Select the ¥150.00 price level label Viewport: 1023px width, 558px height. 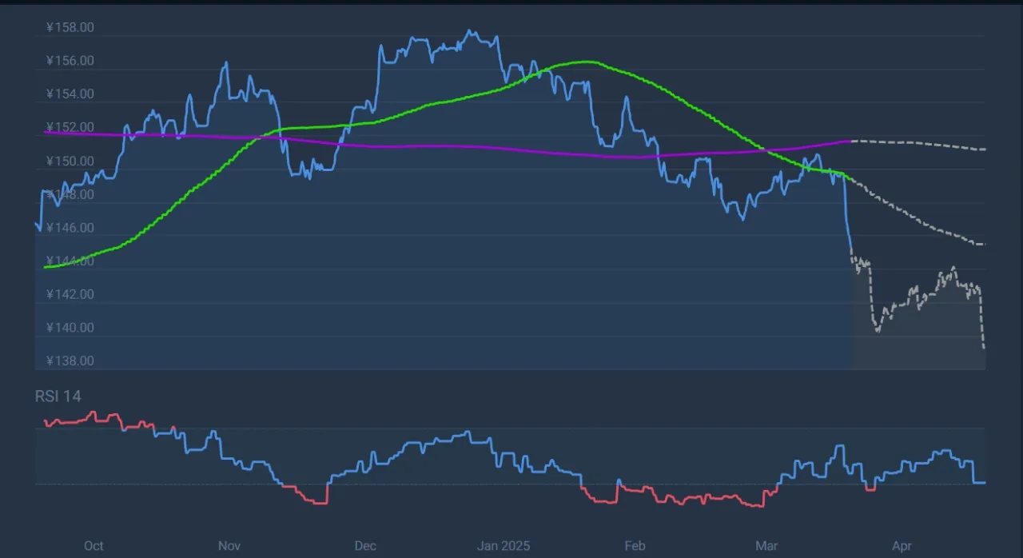[70, 161]
